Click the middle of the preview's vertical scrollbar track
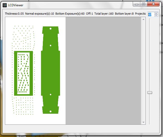The height and width of the screenshot is (137, 163). coord(143,71)
